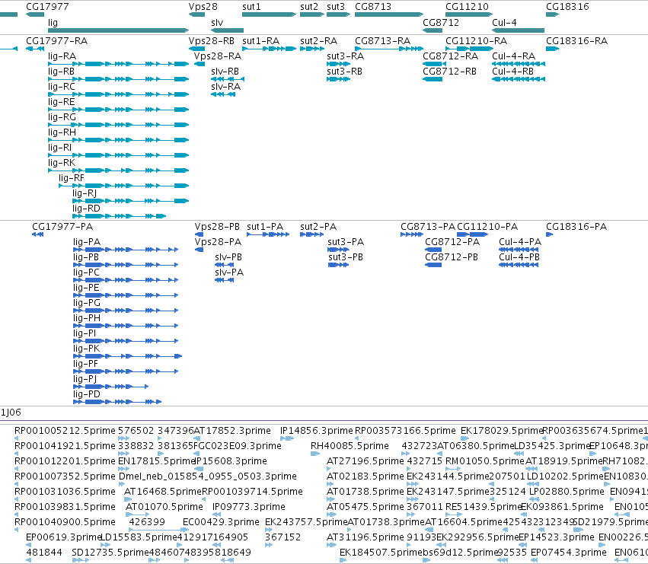Click the lig-RI transcript label
The height and width of the screenshot is (564, 648).
(x=60, y=148)
